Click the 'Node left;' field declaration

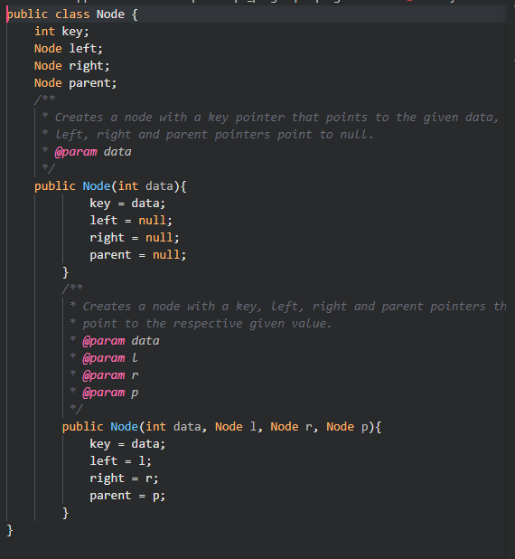coord(69,49)
